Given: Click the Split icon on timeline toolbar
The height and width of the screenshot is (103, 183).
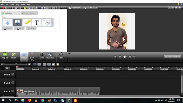Looking at the screenshot, I should tap(49, 64).
